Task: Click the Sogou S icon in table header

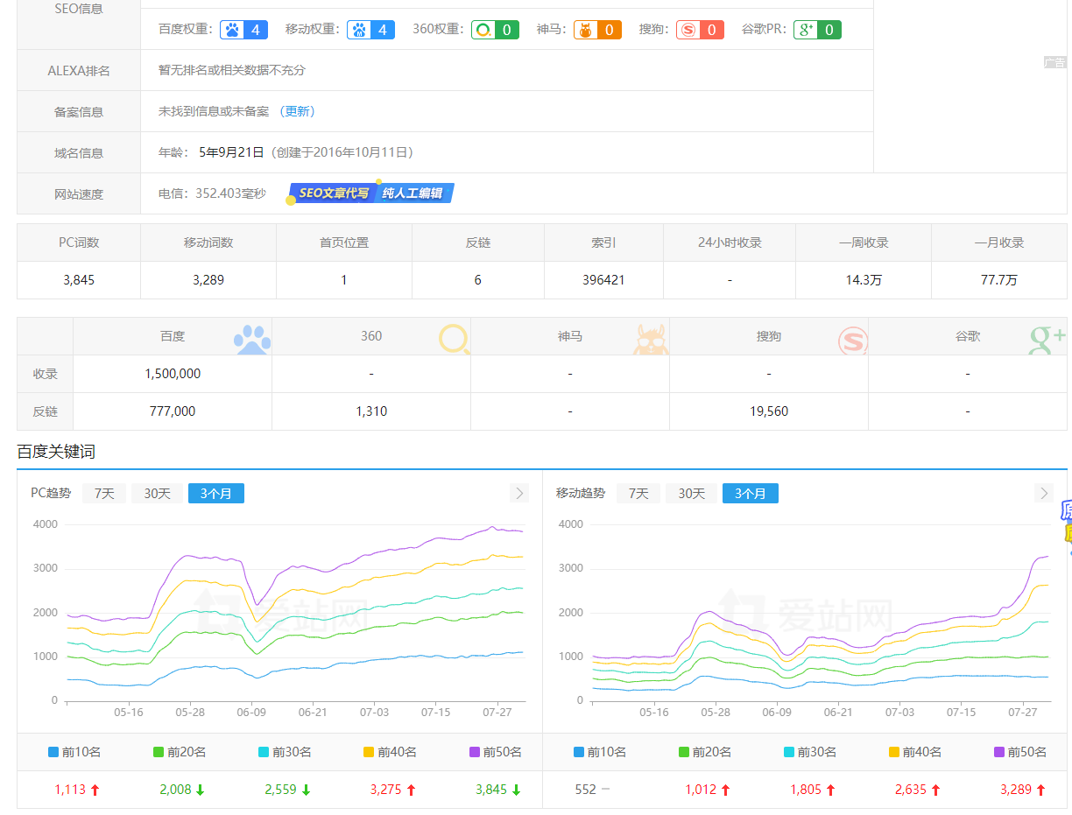Action: pos(852,340)
